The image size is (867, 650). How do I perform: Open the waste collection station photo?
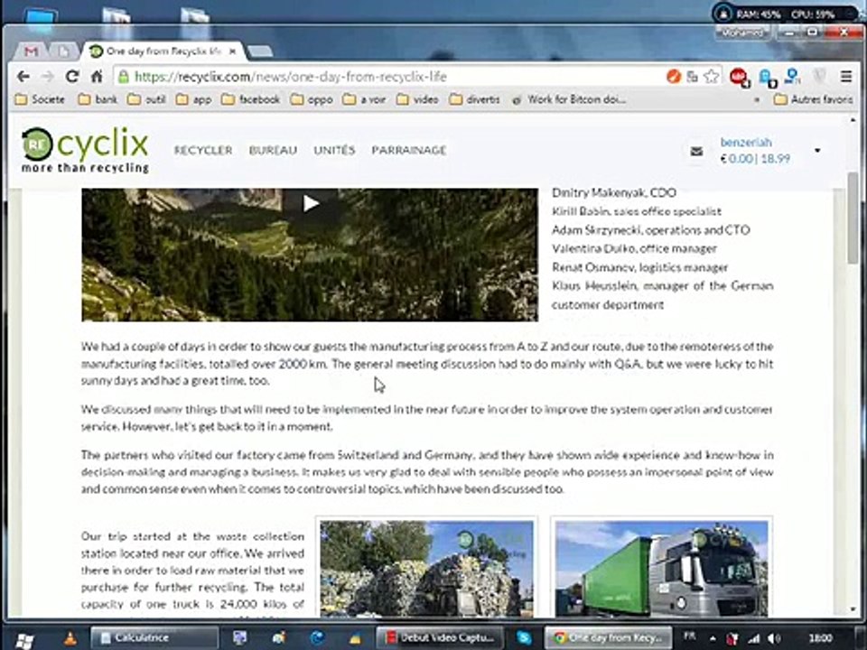coord(426,568)
